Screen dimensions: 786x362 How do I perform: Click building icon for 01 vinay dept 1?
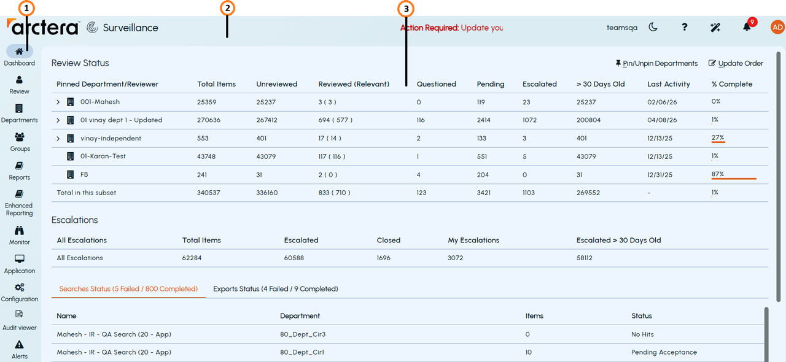pyautogui.click(x=71, y=120)
